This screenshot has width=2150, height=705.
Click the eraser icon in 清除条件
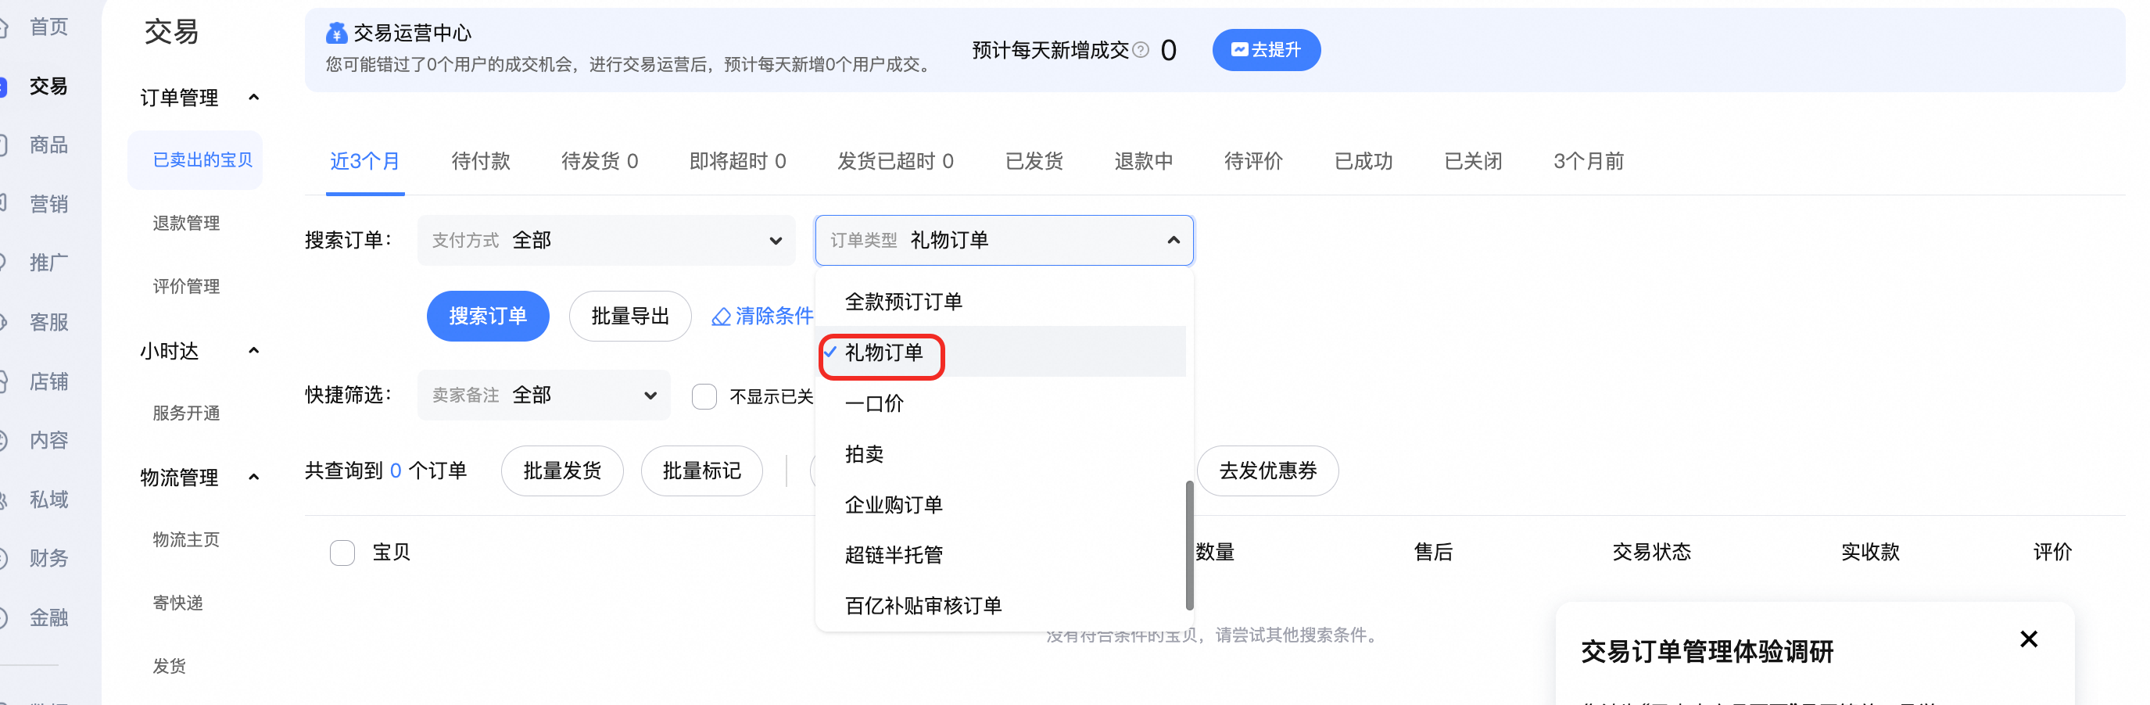coord(721,317)
